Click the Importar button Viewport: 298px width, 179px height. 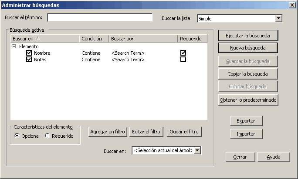pyautogui.click(x=246, y=134)
